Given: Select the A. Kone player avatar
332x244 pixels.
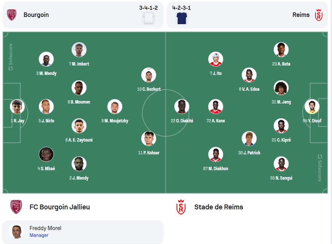Looking at the screenshot, I should pos(216,107).
